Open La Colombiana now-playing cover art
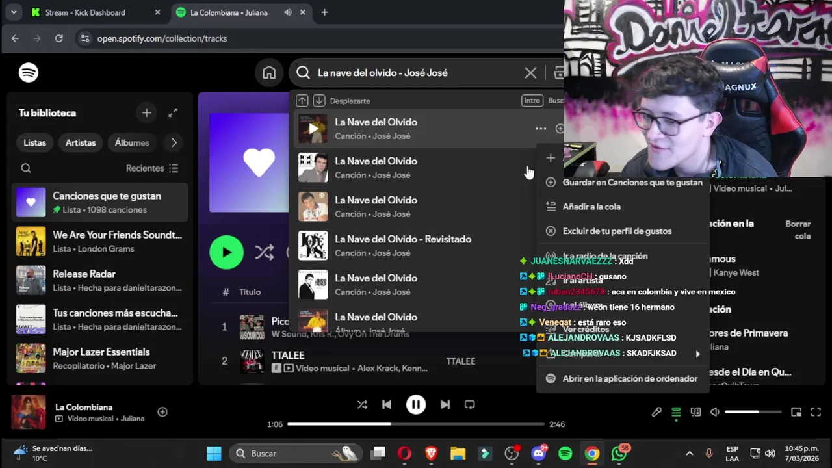The width and height of the screenshot is (832, 468). pyautogui.click(x=29, y=412)
